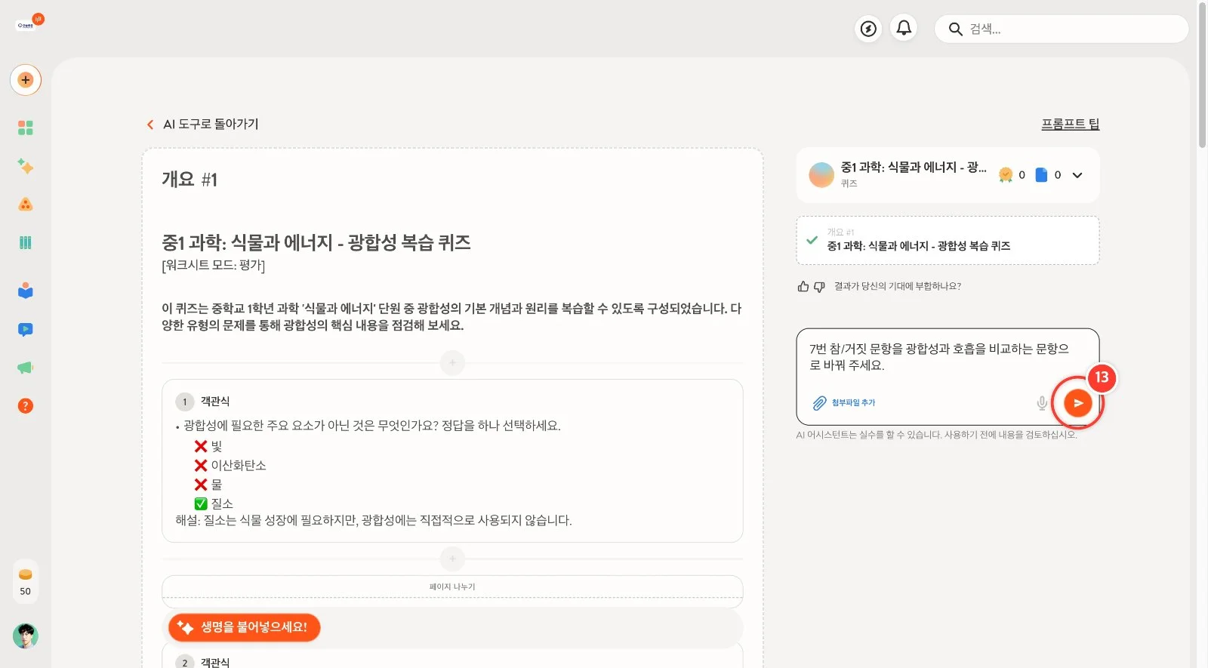The image size is (1208, 668).
Task: Select the answer option 물
Action: pyautogui.click(x=208, y=485)
